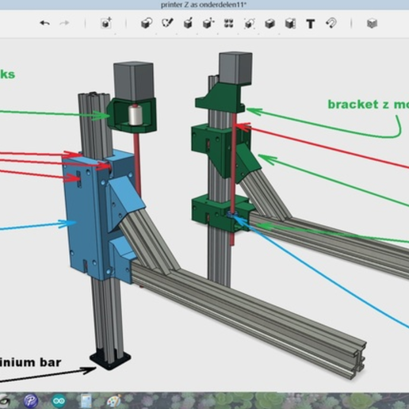
Task: Redo the undone action
Action: pyautogui.click(x=64, y=23)
